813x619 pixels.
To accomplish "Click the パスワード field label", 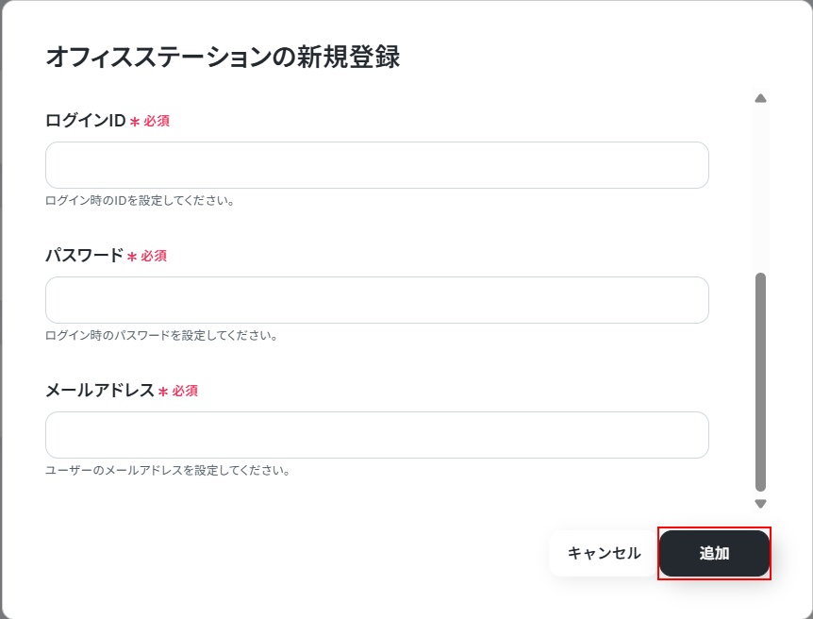I will pyautogui.click(x=84, y=256).
